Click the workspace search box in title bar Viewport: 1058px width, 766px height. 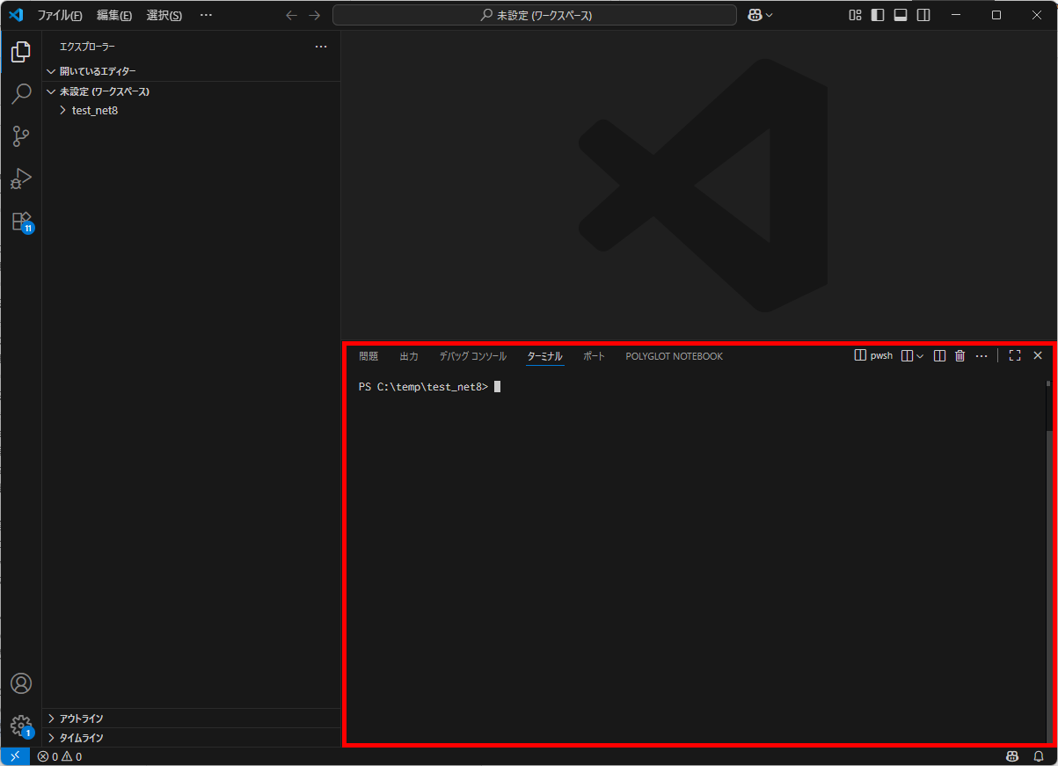pyautogui.click(x=535, y=15)
